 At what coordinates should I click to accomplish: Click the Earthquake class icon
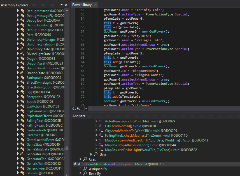[22, 78]
